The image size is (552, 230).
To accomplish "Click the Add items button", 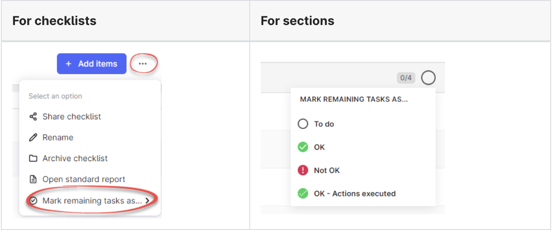I will coord(92,64).
